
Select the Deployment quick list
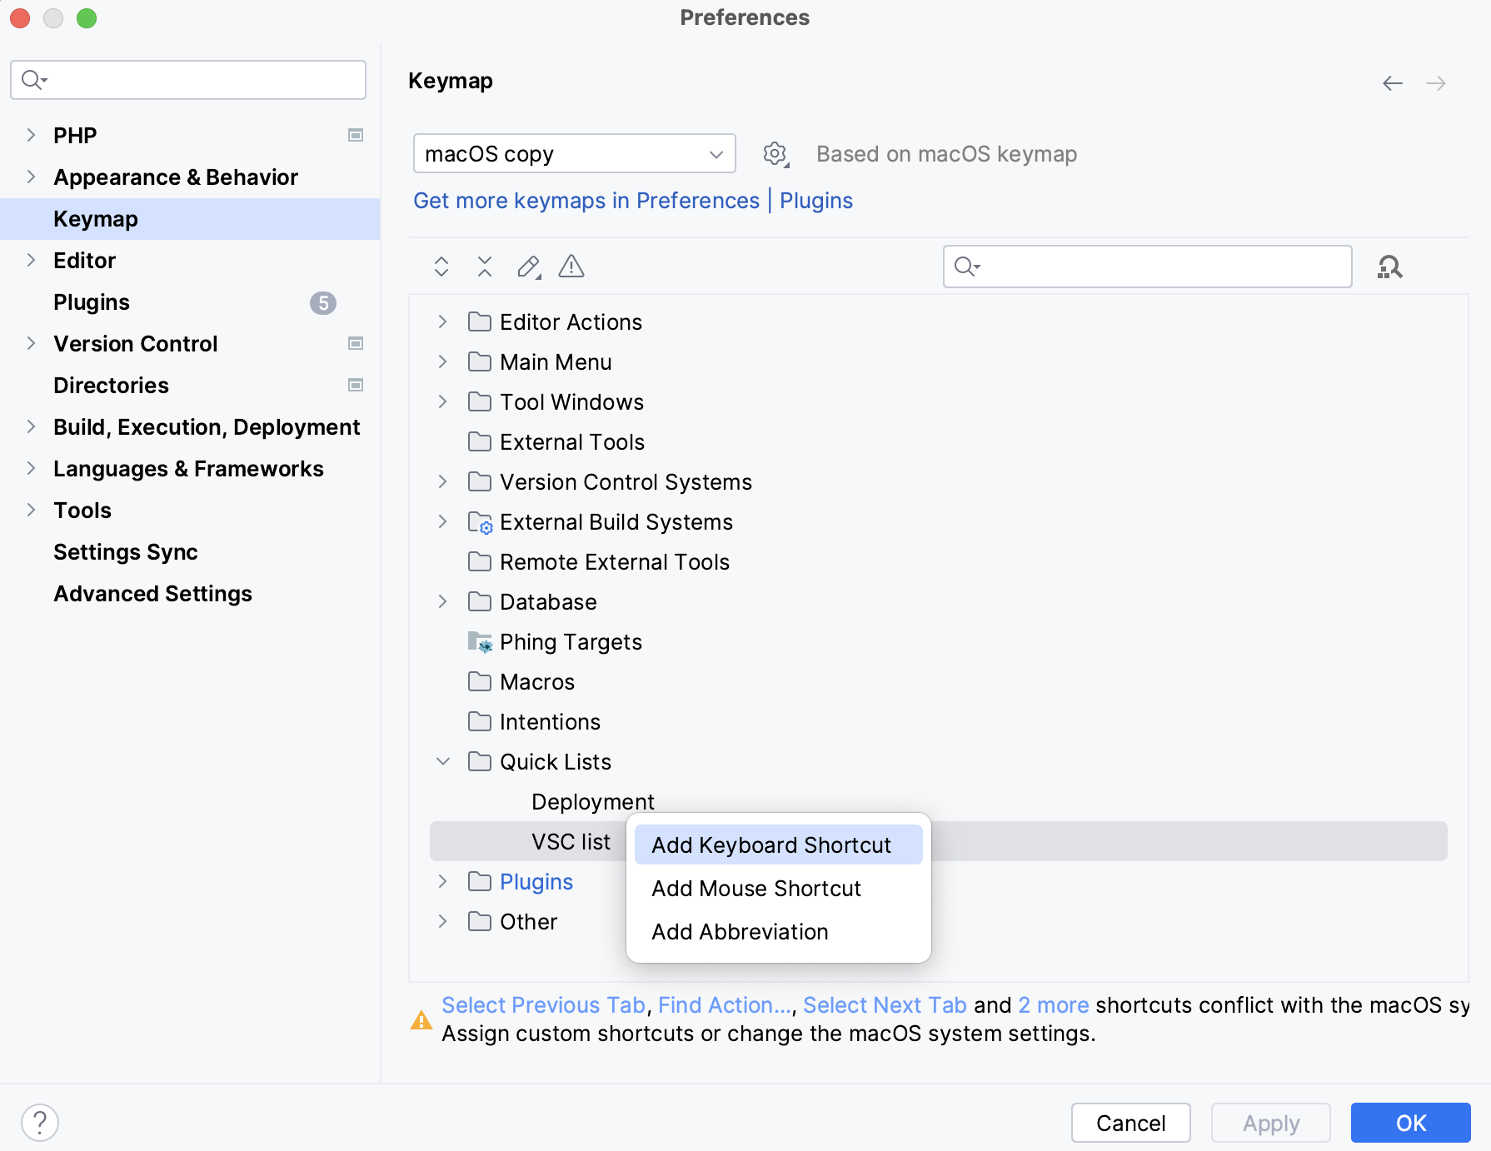pyautogui.click(x=592, y=801)
